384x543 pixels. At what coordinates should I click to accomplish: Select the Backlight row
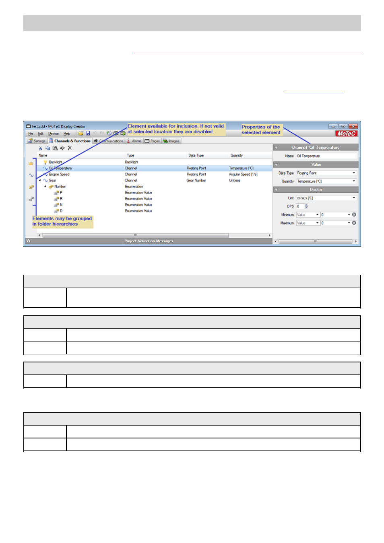155,162
